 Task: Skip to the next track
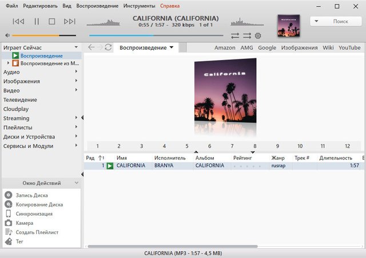pyautogui.click(x=70, y=21)
